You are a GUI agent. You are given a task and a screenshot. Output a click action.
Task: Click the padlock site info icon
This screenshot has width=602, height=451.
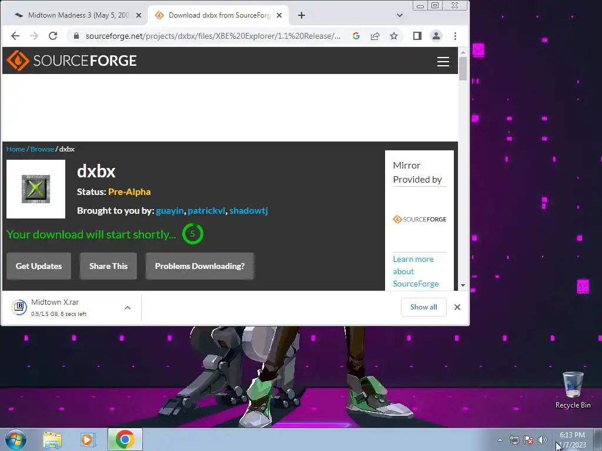click(x=76, y=36)
